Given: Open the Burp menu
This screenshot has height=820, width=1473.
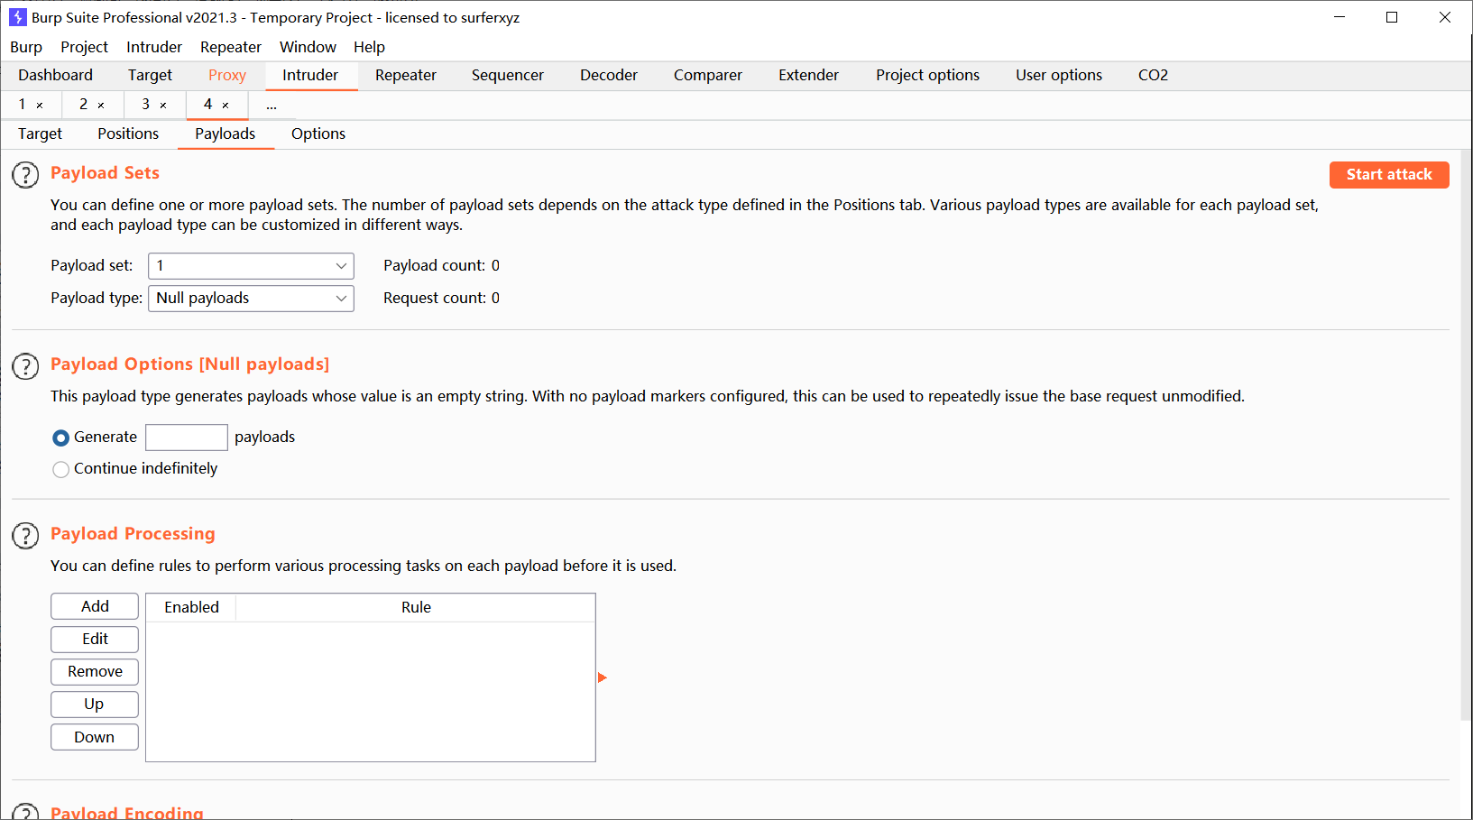Looking at the screenshot, I should click(26, 47).
